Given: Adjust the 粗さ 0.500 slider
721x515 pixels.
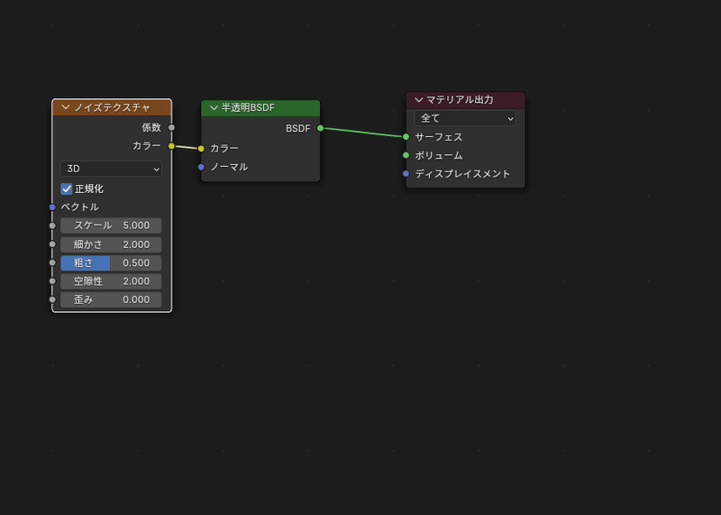Looking at the screenshot, I should tap(111, 262).
